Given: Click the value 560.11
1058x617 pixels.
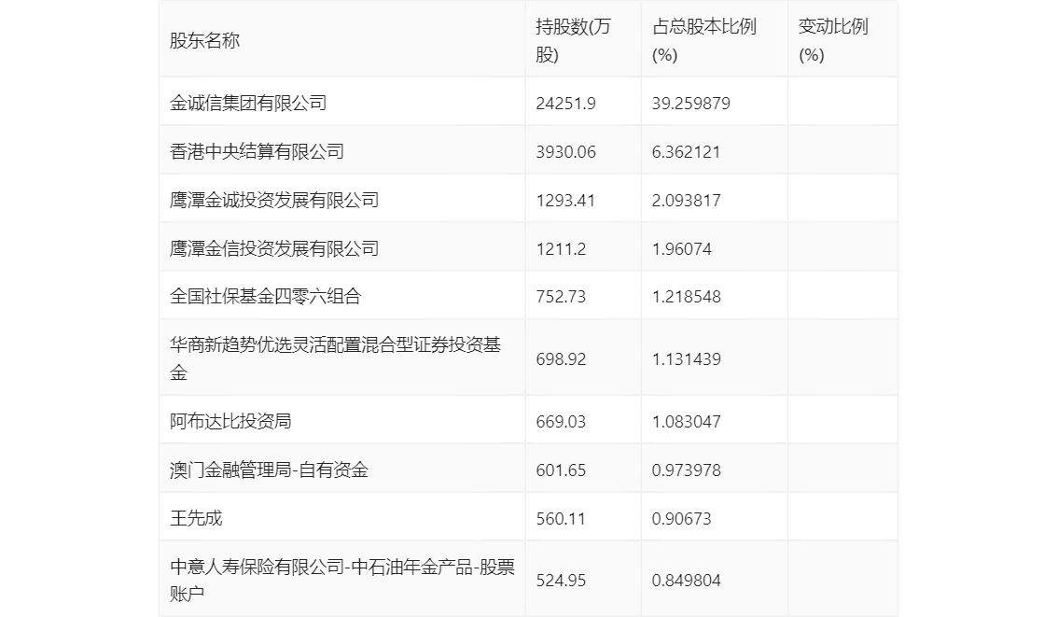Looking at the screenshot, I should coord(561,519).
